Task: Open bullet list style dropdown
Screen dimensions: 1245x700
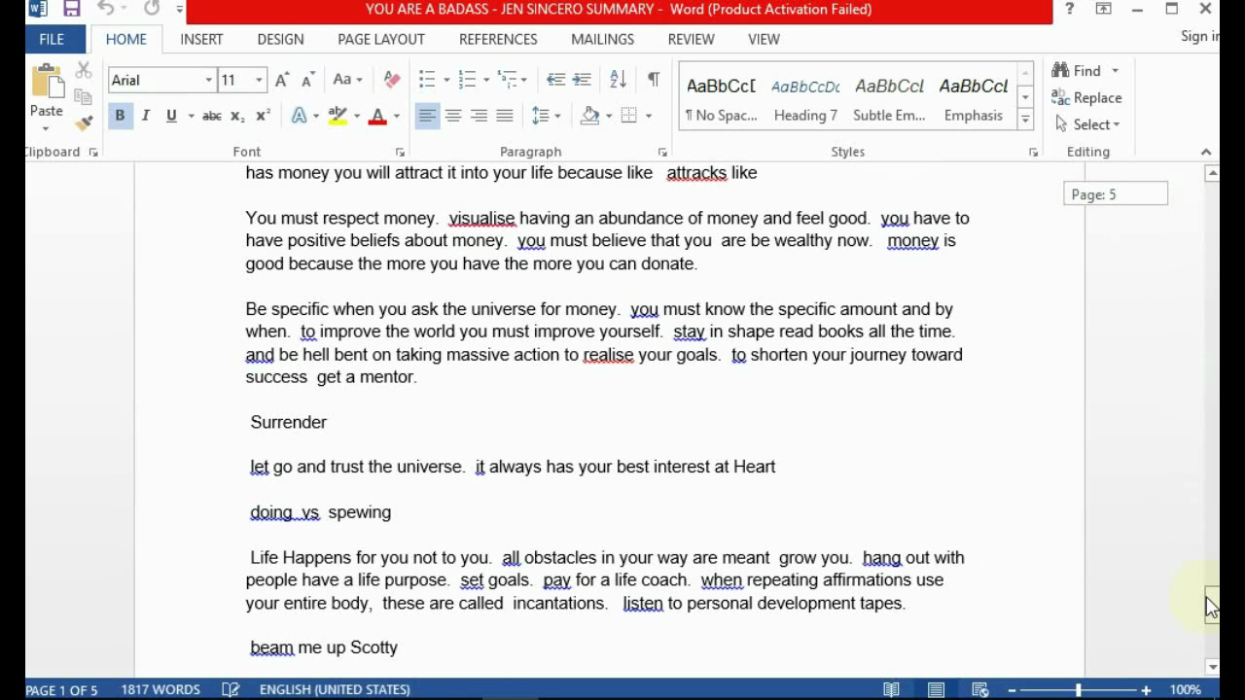Action: tap(446, 80)
